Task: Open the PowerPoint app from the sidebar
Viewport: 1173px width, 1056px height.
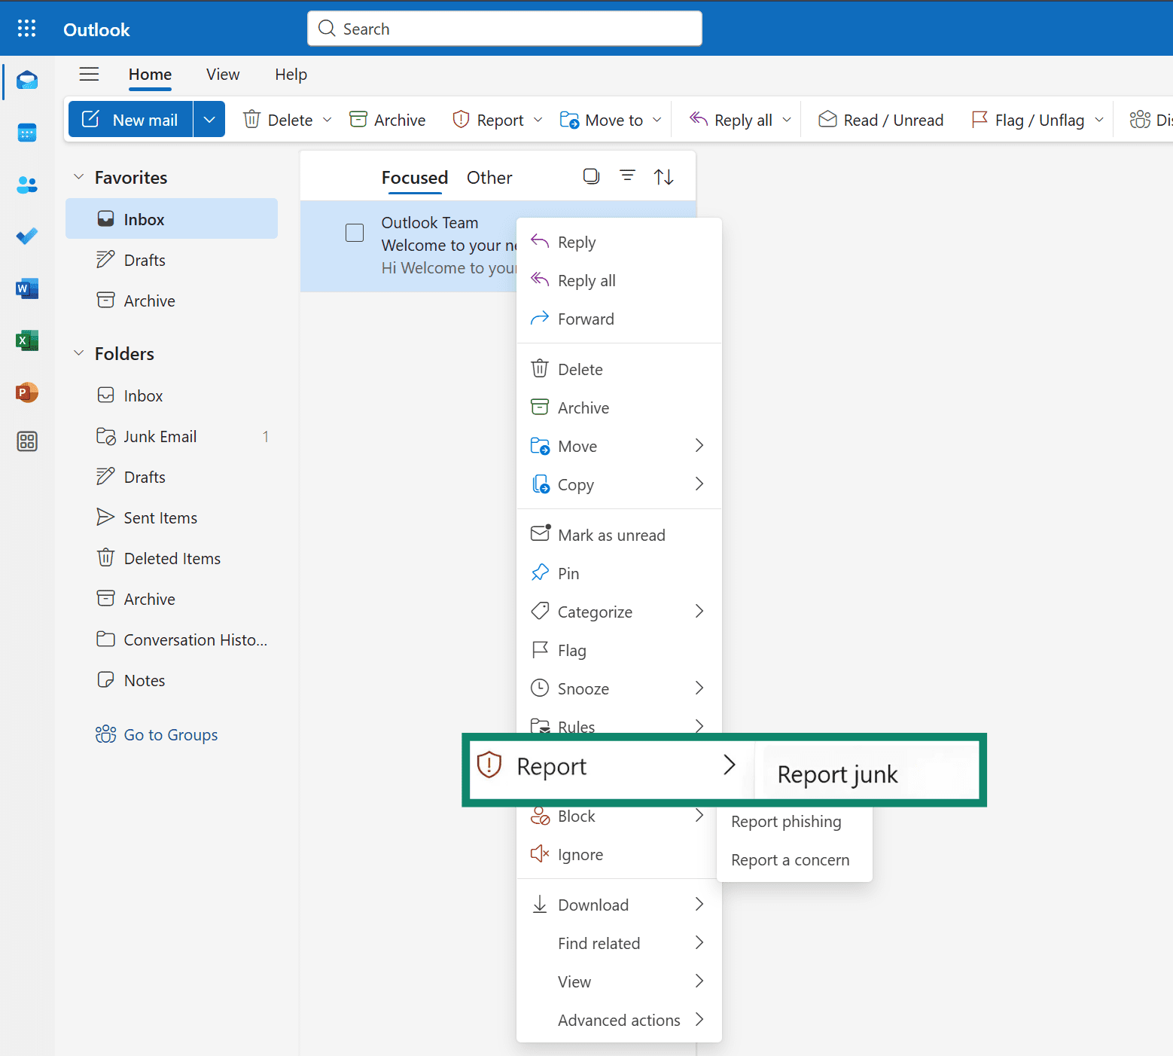Action: pyautogui.click(x=27, y=392)
